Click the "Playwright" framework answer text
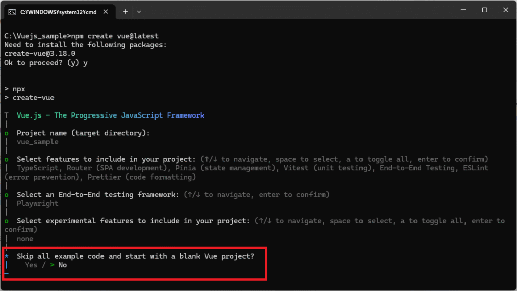517x291 pixels. coord(37,203)
